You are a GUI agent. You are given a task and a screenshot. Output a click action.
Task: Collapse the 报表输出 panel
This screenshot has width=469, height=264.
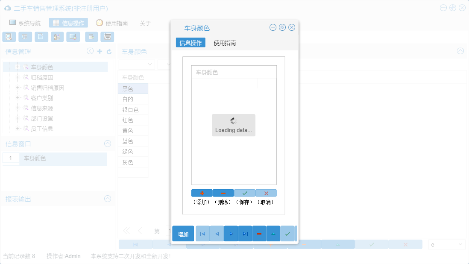pos(107,199)
